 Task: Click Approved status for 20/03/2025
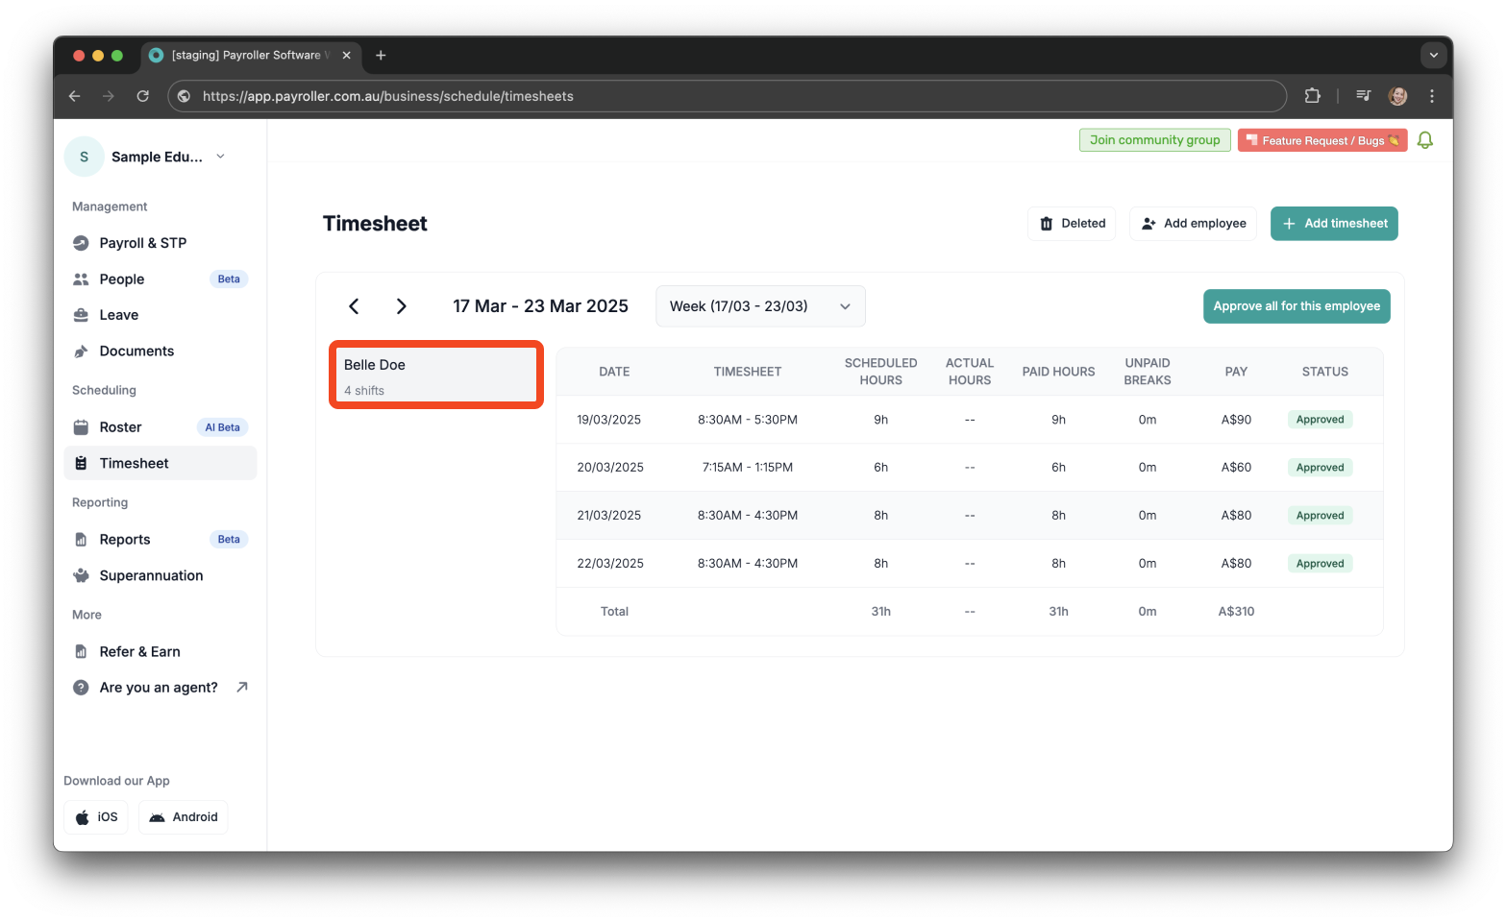tap(1320, 468)
